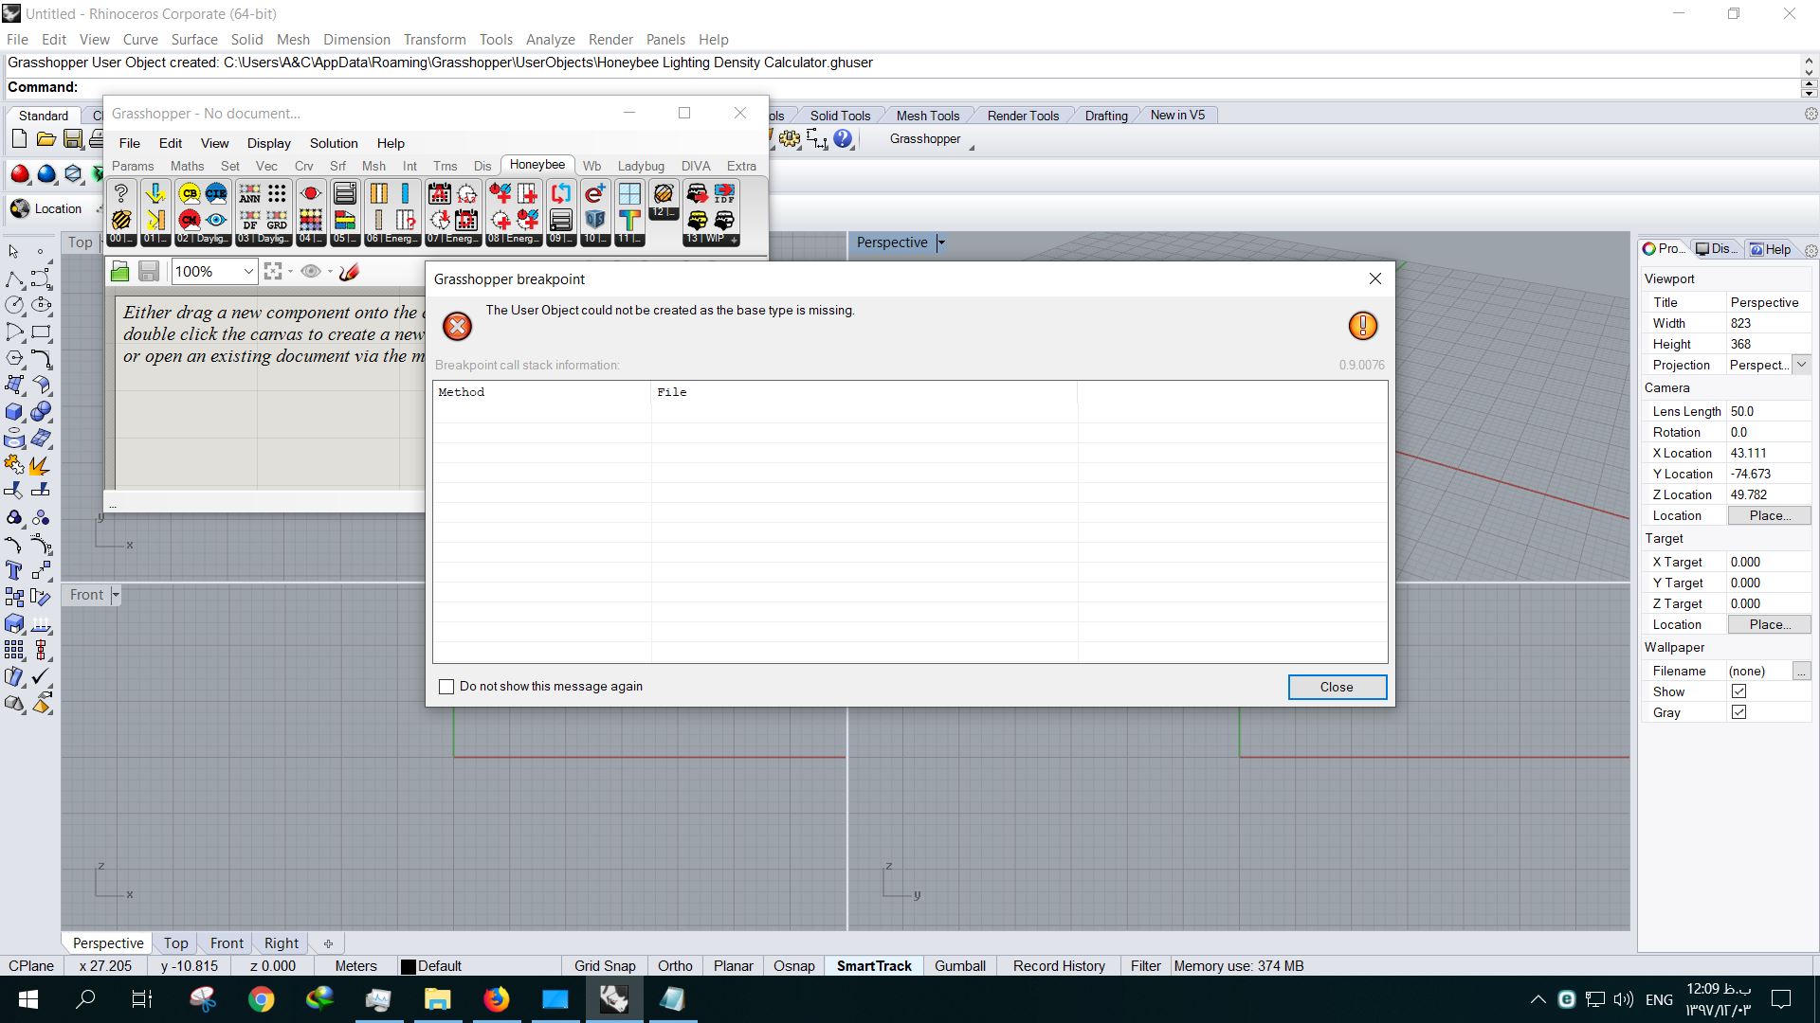Click the Target Location Place button
Viewport: 1820px width, 1023px height.
point(1769,624)
